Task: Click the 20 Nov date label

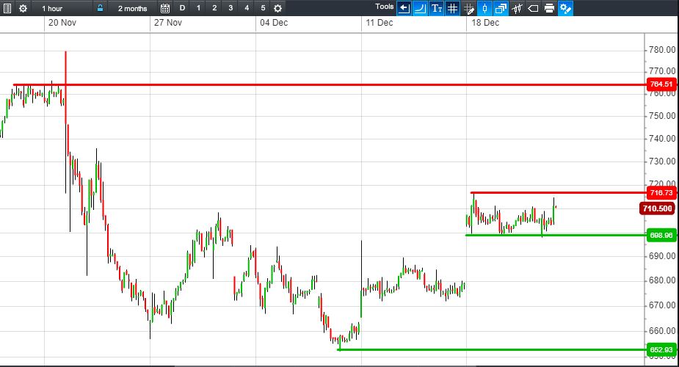Action: click(62, 23)
